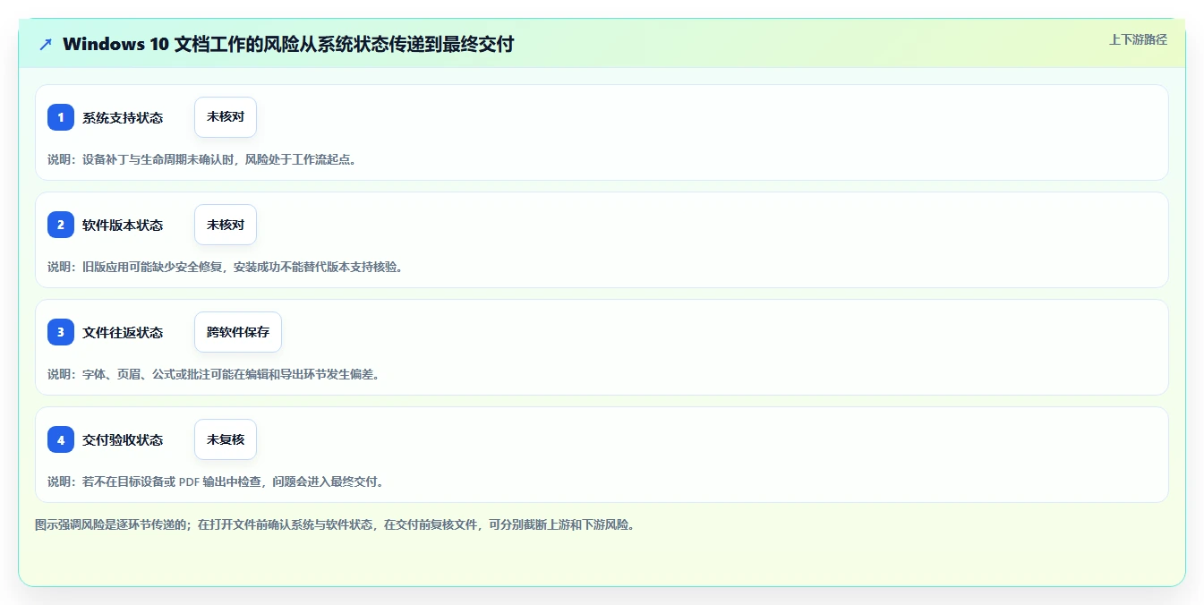Click the step 2 number badge
This screenshot has height=605, width=1204.
[61, 225]
